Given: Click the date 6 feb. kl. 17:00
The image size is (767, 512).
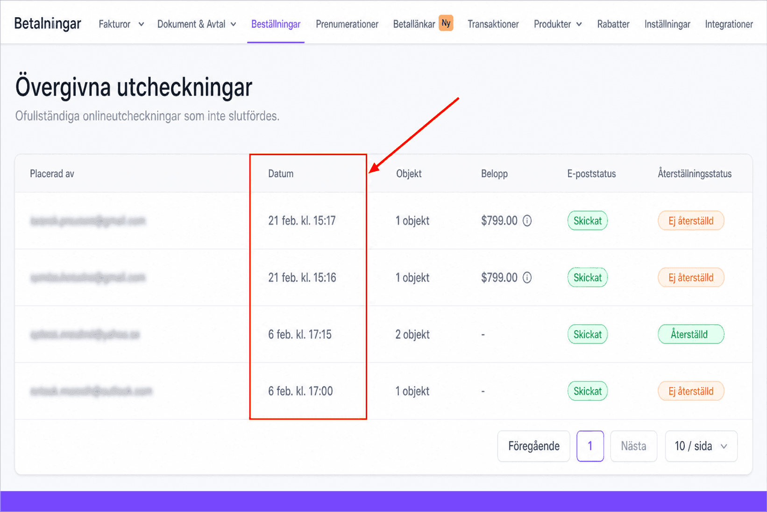Looking at the screenshot, I should pyautogui.click(x=300, y=391).
